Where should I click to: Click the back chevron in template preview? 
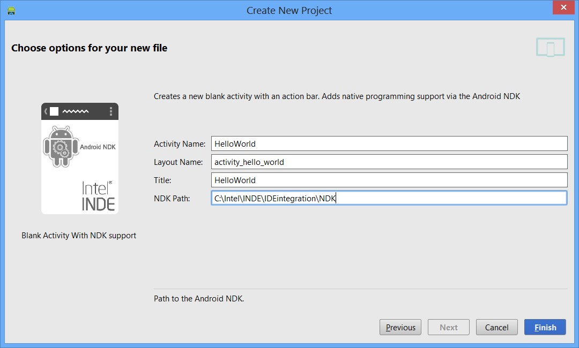[x=46, y=111]
